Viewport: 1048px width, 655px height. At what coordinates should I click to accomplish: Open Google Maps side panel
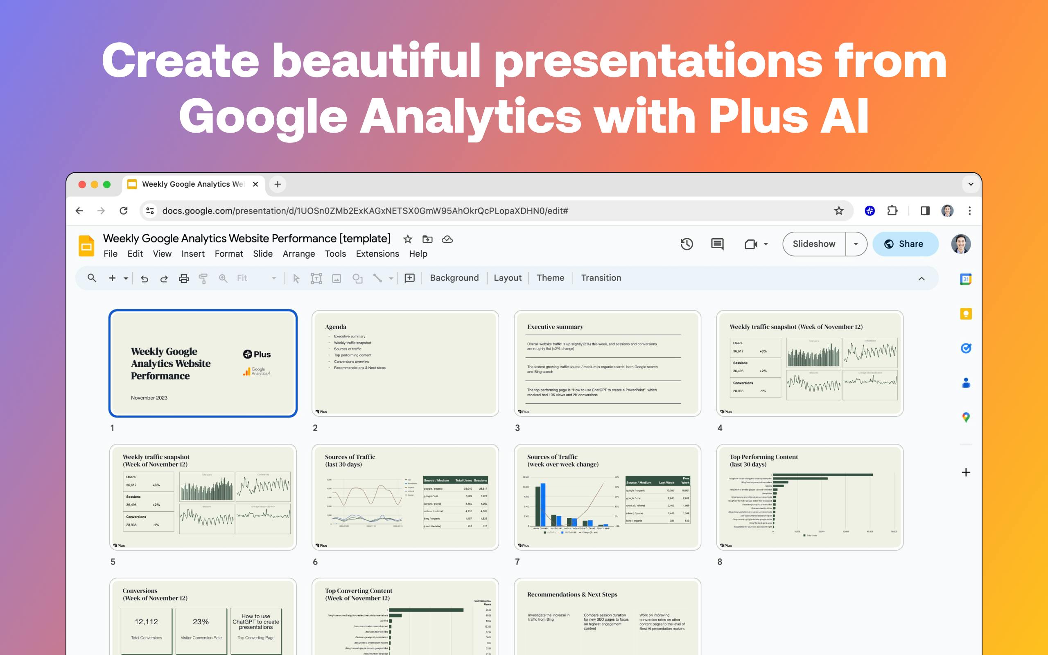point(966,417)
